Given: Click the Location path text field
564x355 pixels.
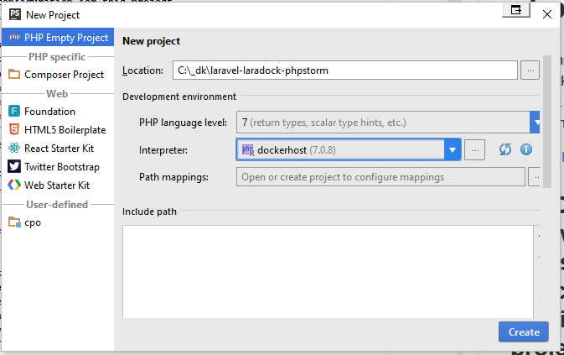Looking at the screenshot, I should [345, 70].
